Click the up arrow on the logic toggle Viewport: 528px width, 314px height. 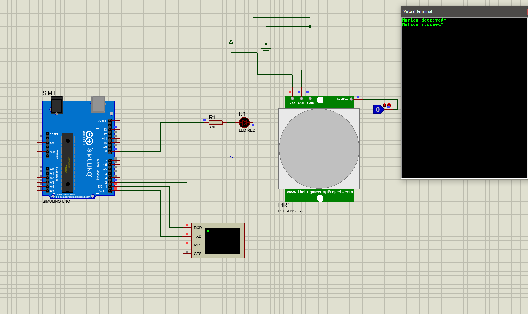[384, 105]
